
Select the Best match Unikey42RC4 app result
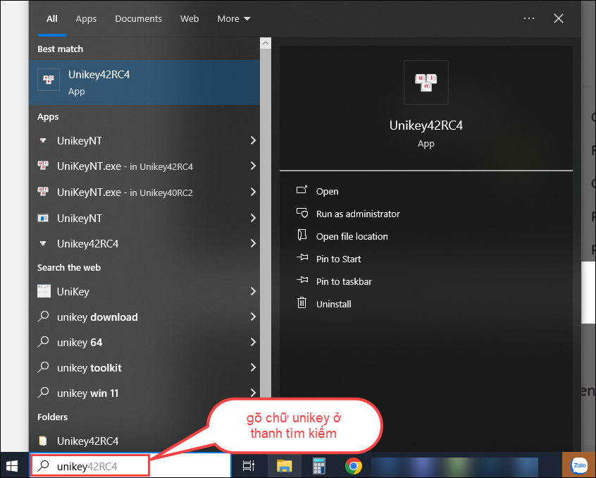(x=144, y=82)
